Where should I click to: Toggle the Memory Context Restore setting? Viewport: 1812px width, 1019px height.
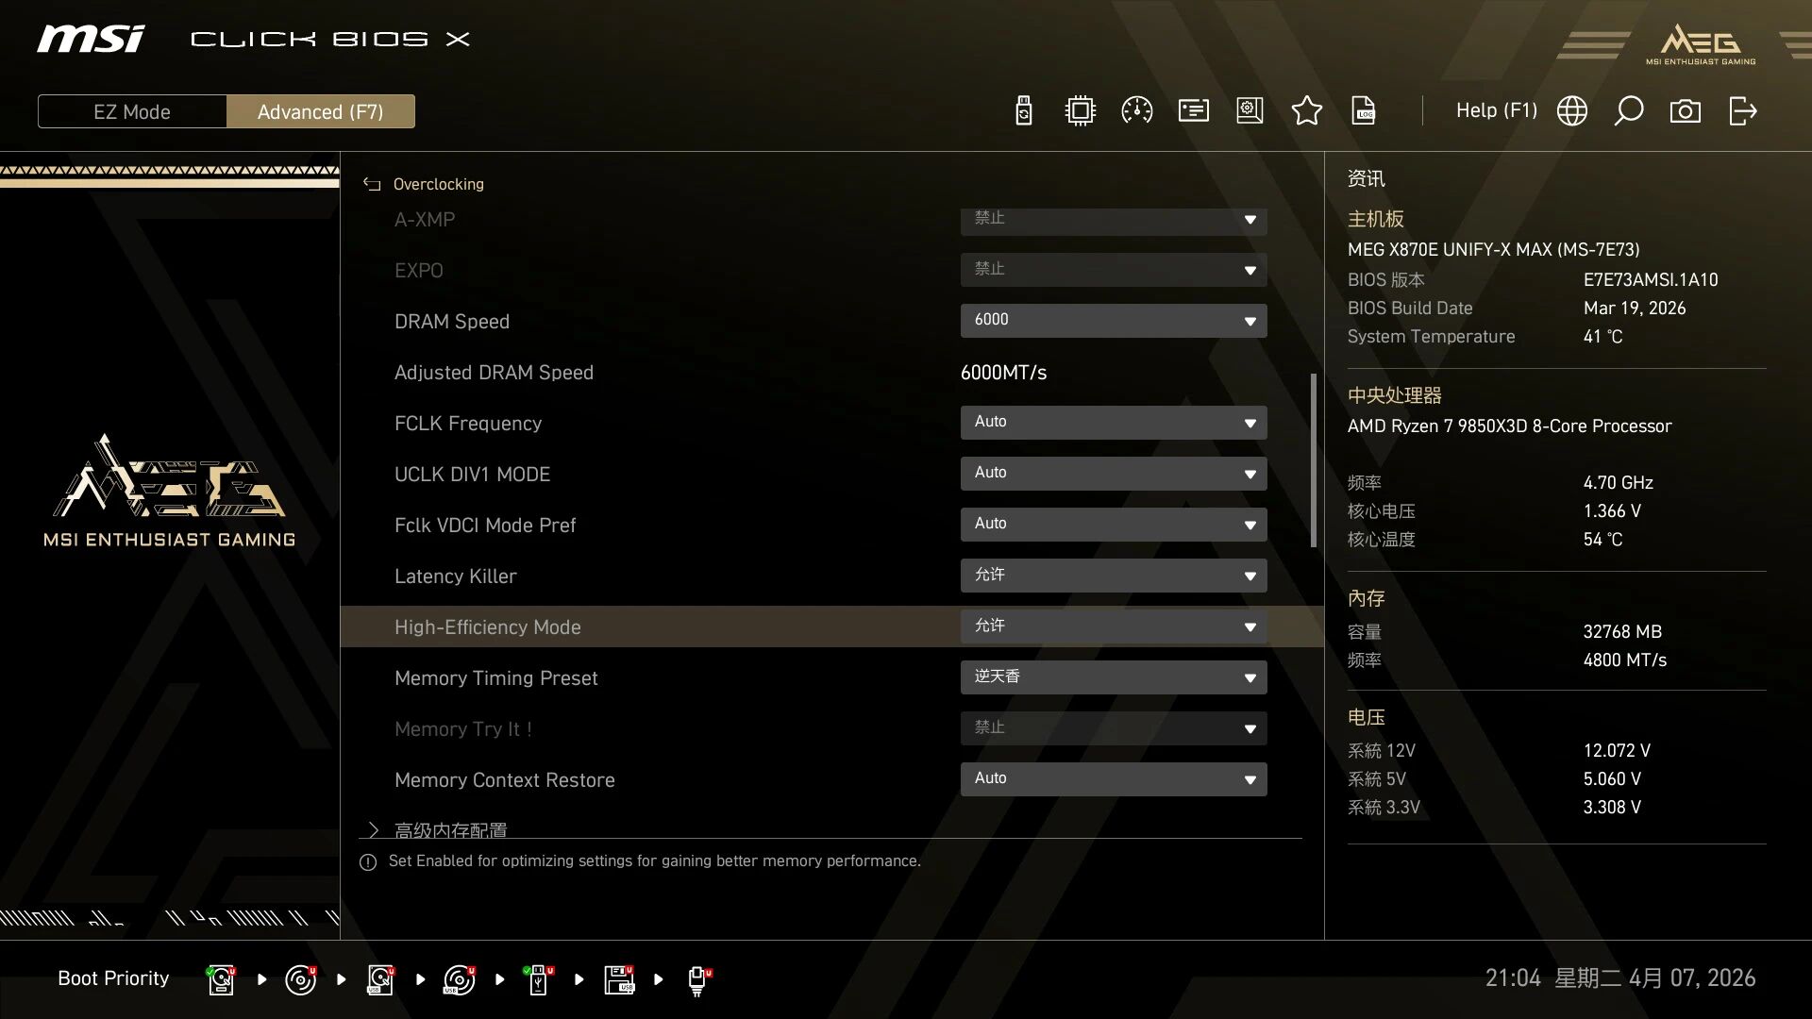pyautogui.click(x=1113, y=779)
